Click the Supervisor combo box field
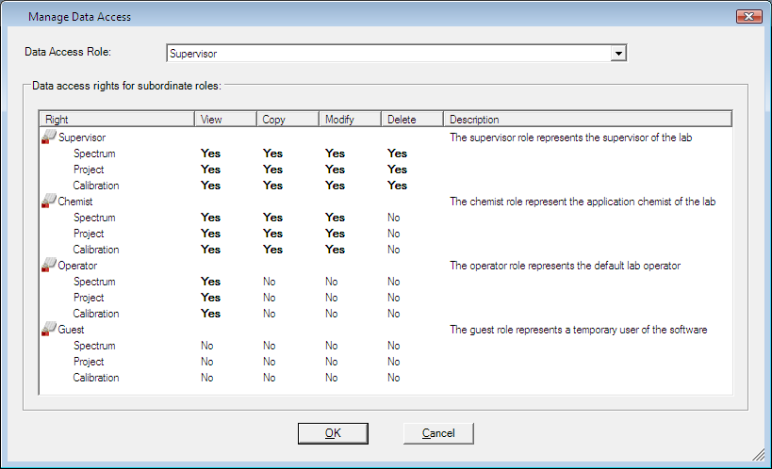Viewport: 772px width, 469px height. coord(387,54)
